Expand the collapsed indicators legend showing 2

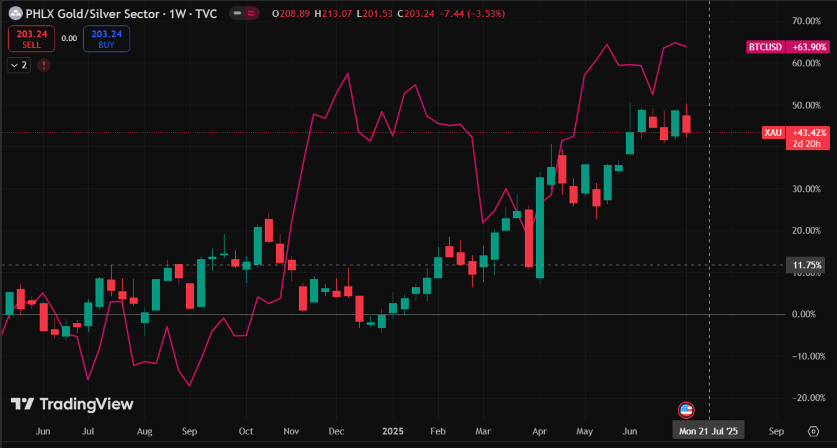19,64
